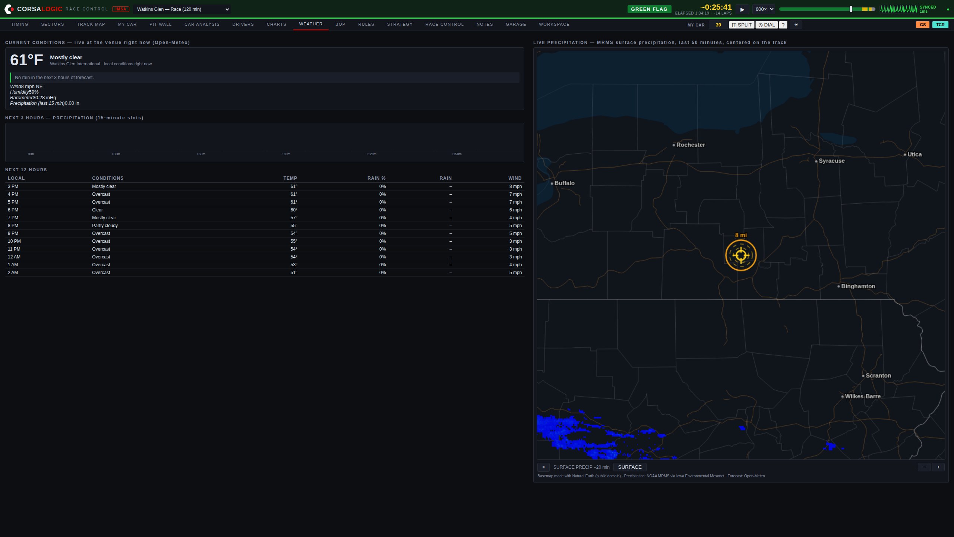
Task: Click the track crosshair marker on the map
Action: (741, 255)
